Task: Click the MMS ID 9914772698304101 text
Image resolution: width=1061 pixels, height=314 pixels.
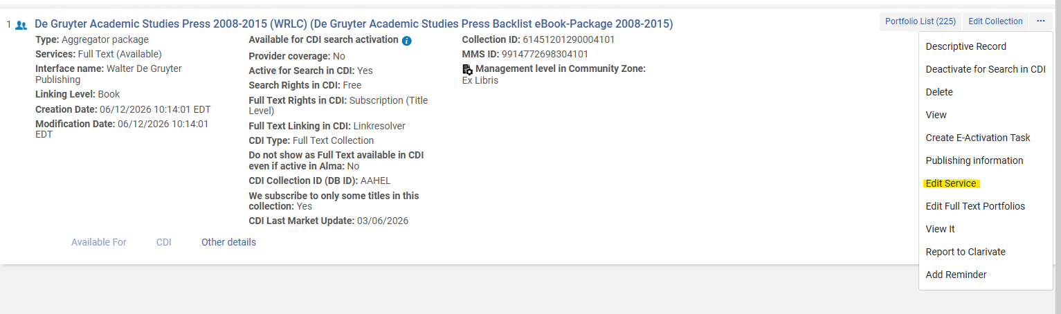Action: click(x=525, y=54)
